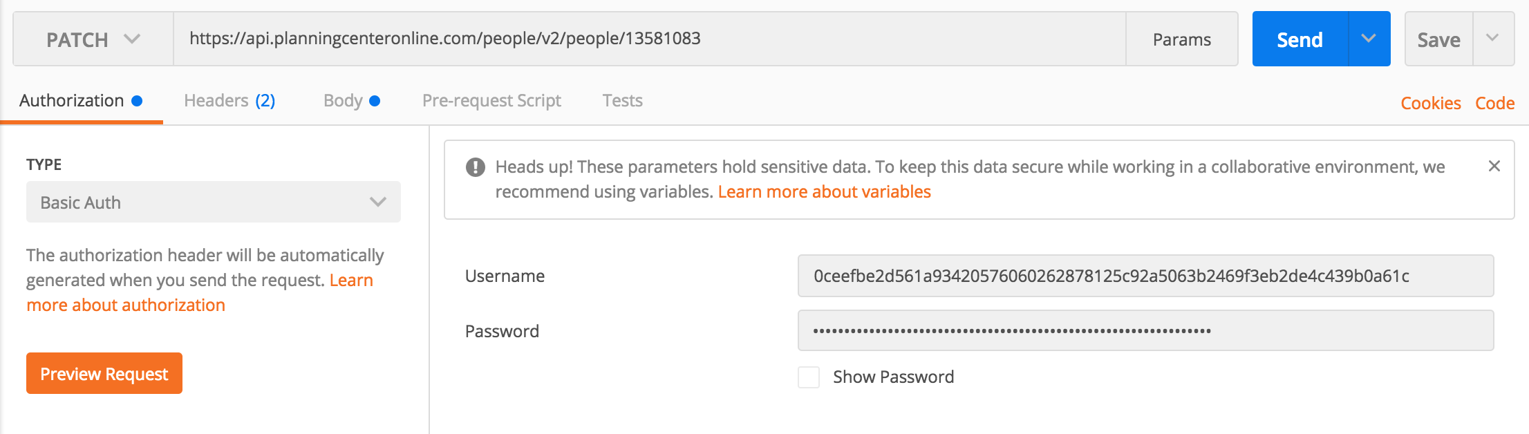Click Preview Request
Viewport: 1529px width, 434px height.
104,373
